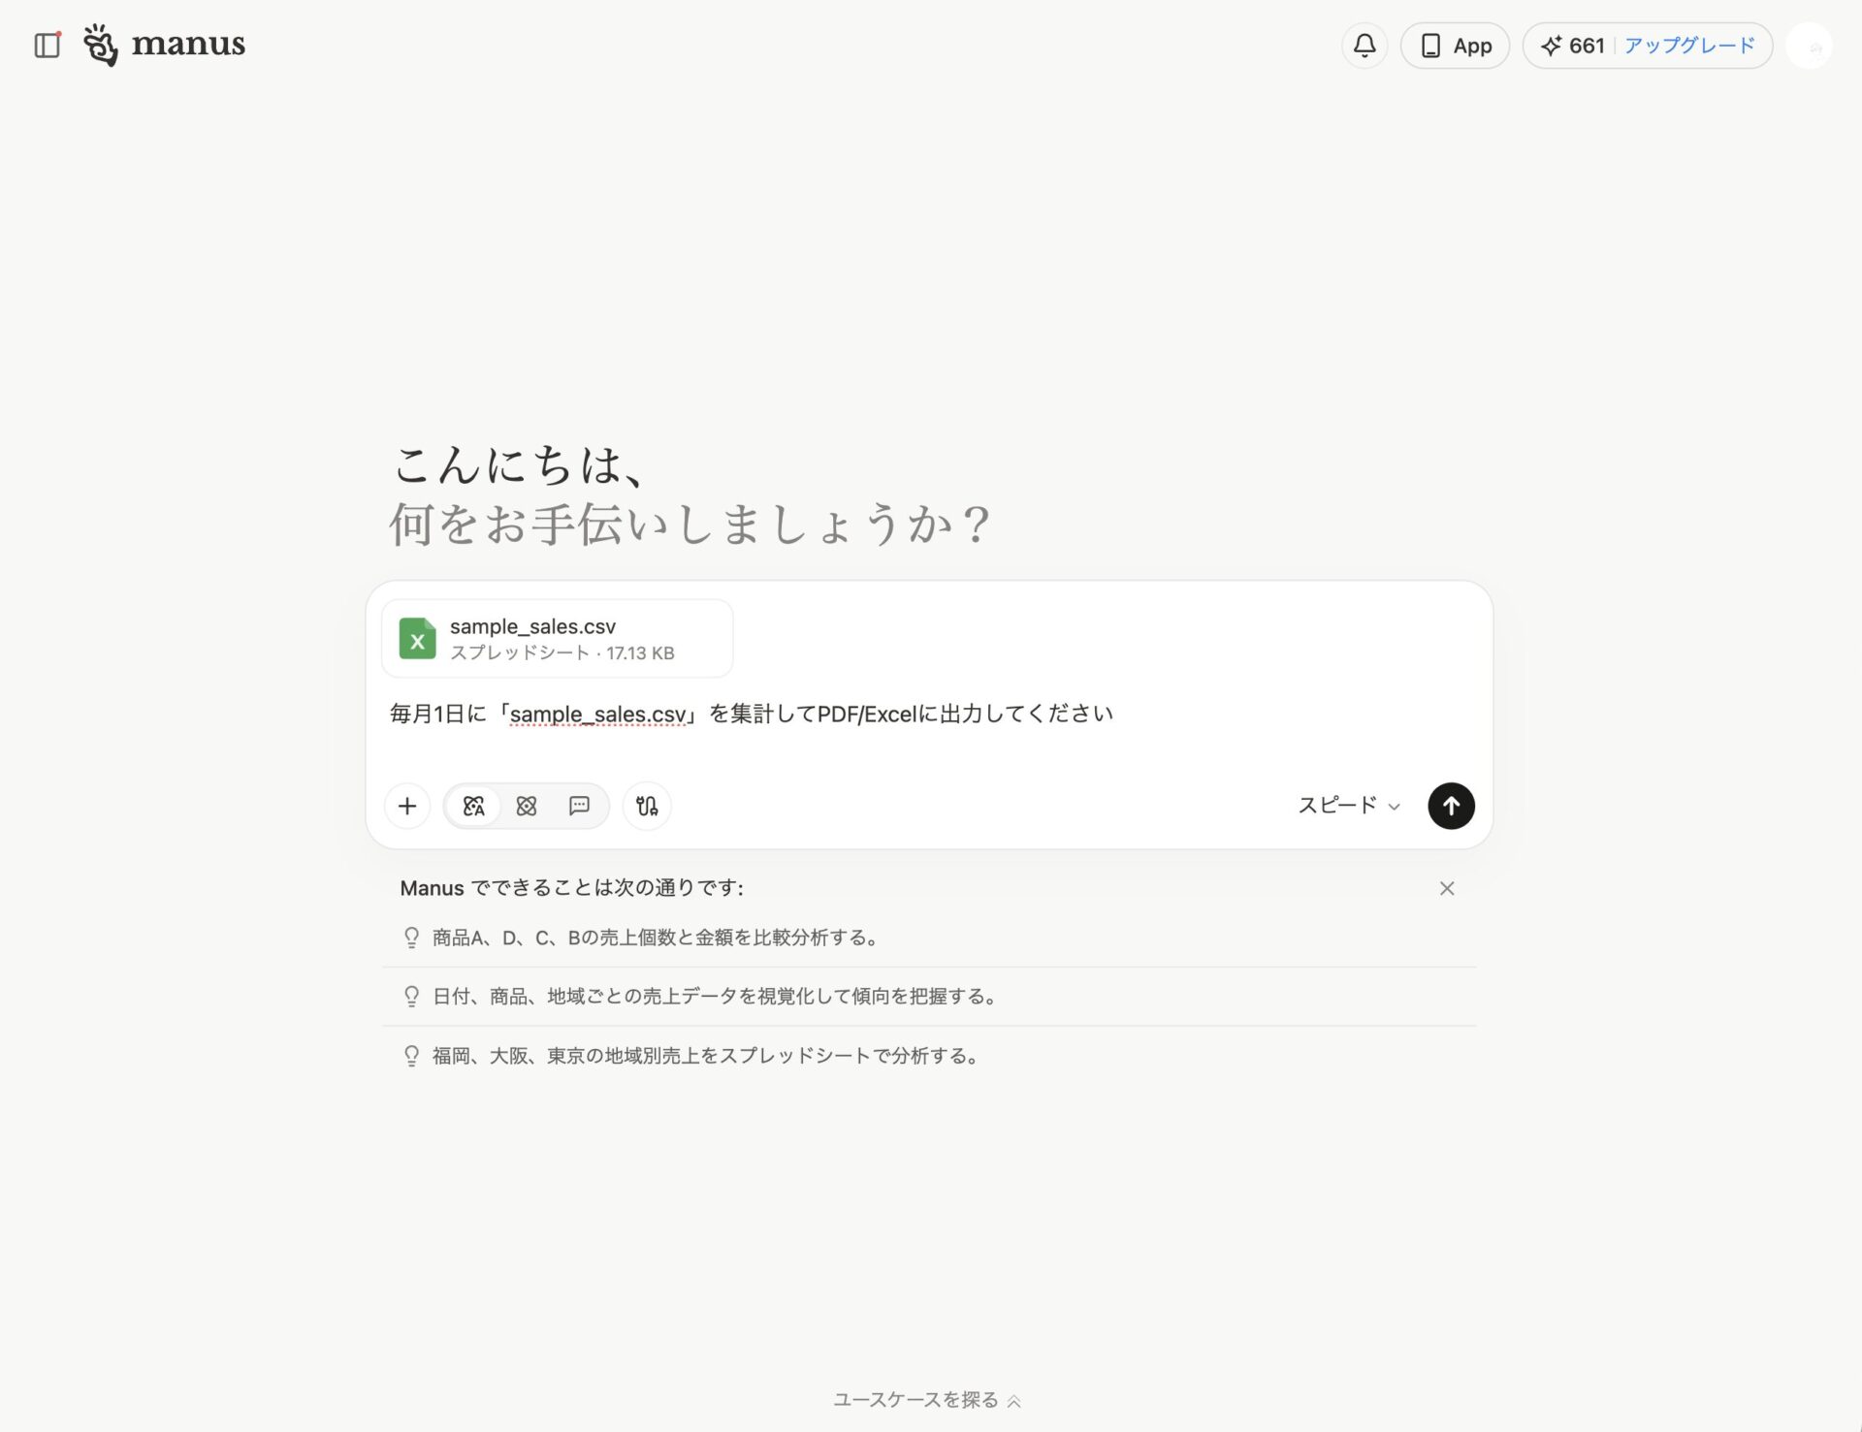Click the sample_sales.csv attachment card

[556, 637]
